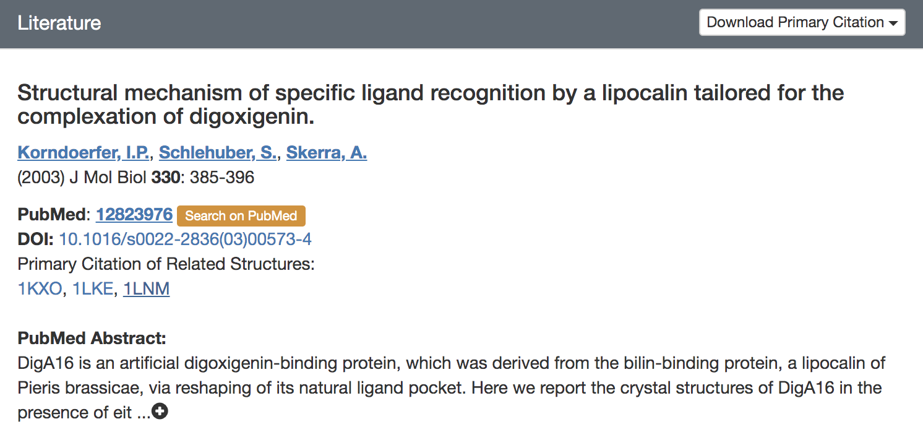
Task: Click the PubMed Abstract heading
Action: (92, 339)
